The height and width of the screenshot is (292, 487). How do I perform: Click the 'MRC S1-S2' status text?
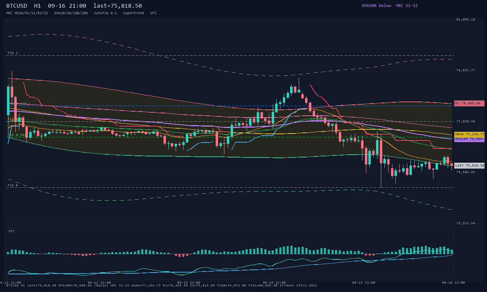(x=407, y=6)
